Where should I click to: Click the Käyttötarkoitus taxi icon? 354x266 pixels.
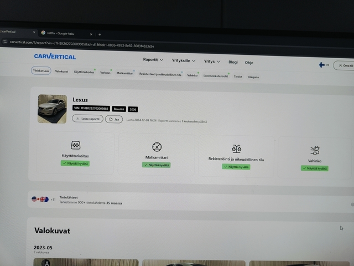pyautogui.click(x=75, y=145)
